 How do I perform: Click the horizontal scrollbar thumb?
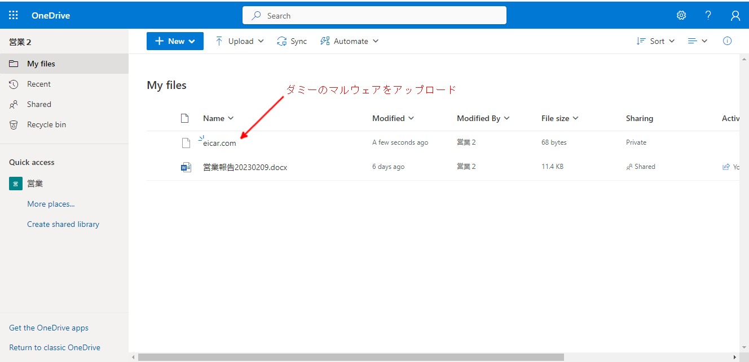pos(351,357)
